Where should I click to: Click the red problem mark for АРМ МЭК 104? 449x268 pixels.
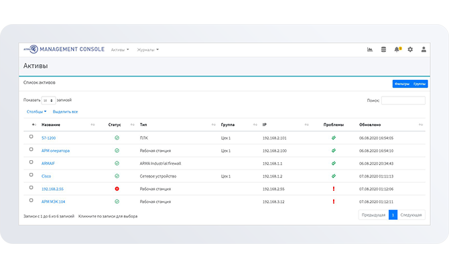333,201
